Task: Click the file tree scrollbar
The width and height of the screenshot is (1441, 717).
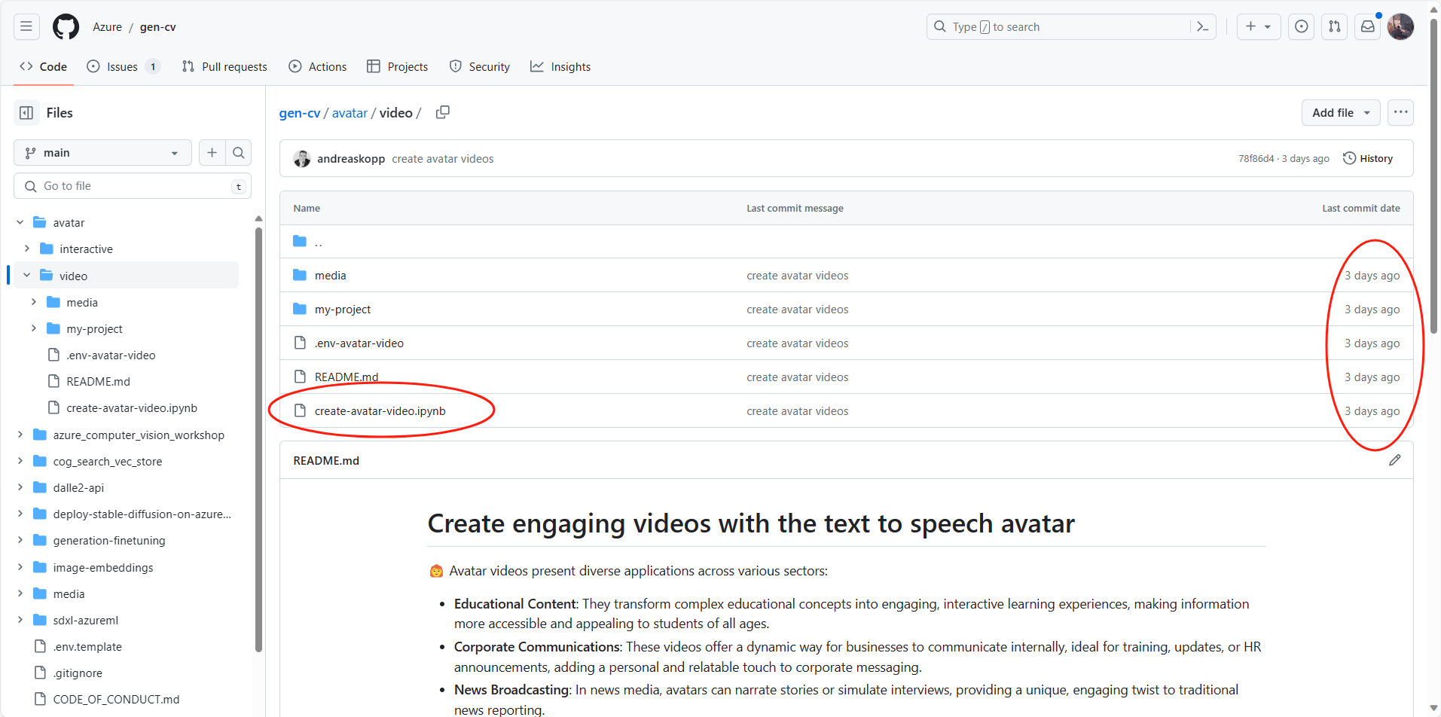Action: pyautogui.click(x=258, y=438)
